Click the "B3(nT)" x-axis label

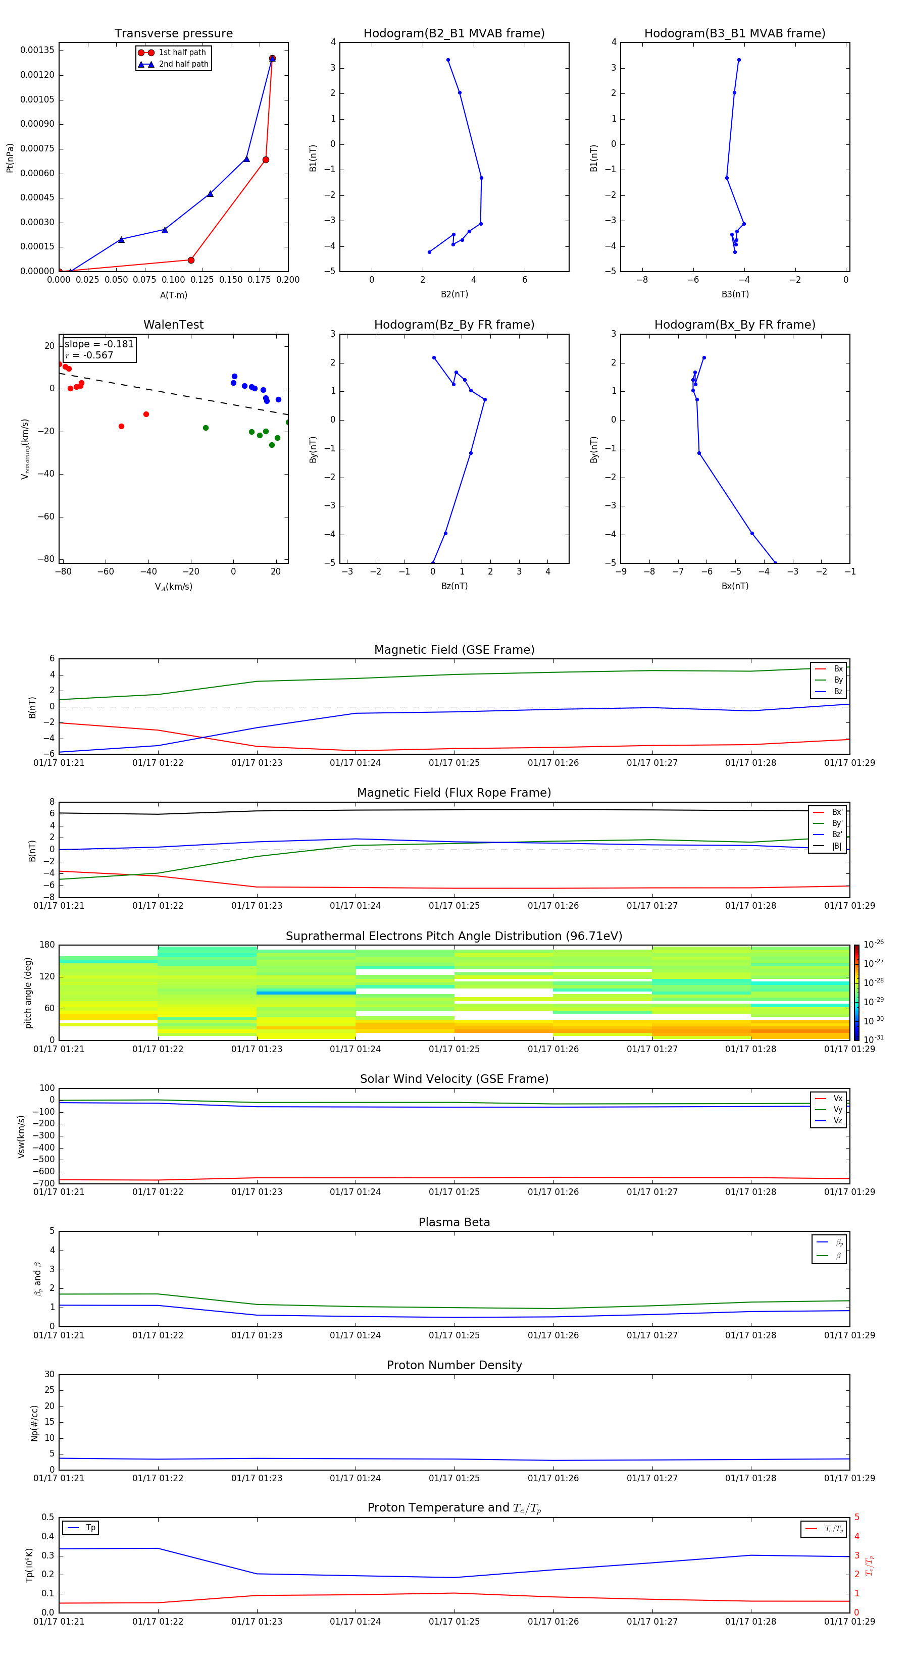[735, 294]
